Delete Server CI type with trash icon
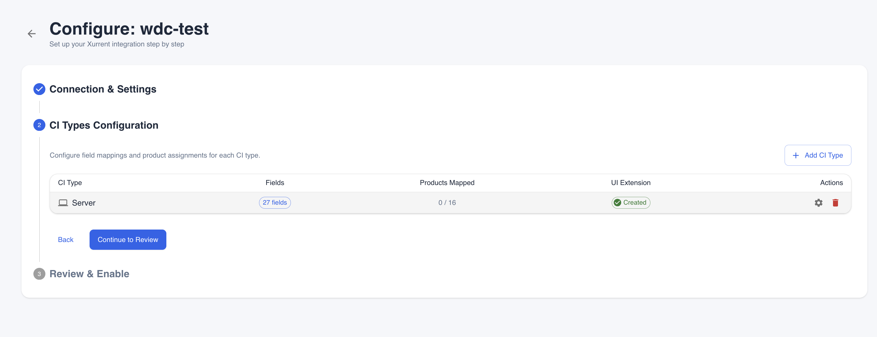 point(835,203)
